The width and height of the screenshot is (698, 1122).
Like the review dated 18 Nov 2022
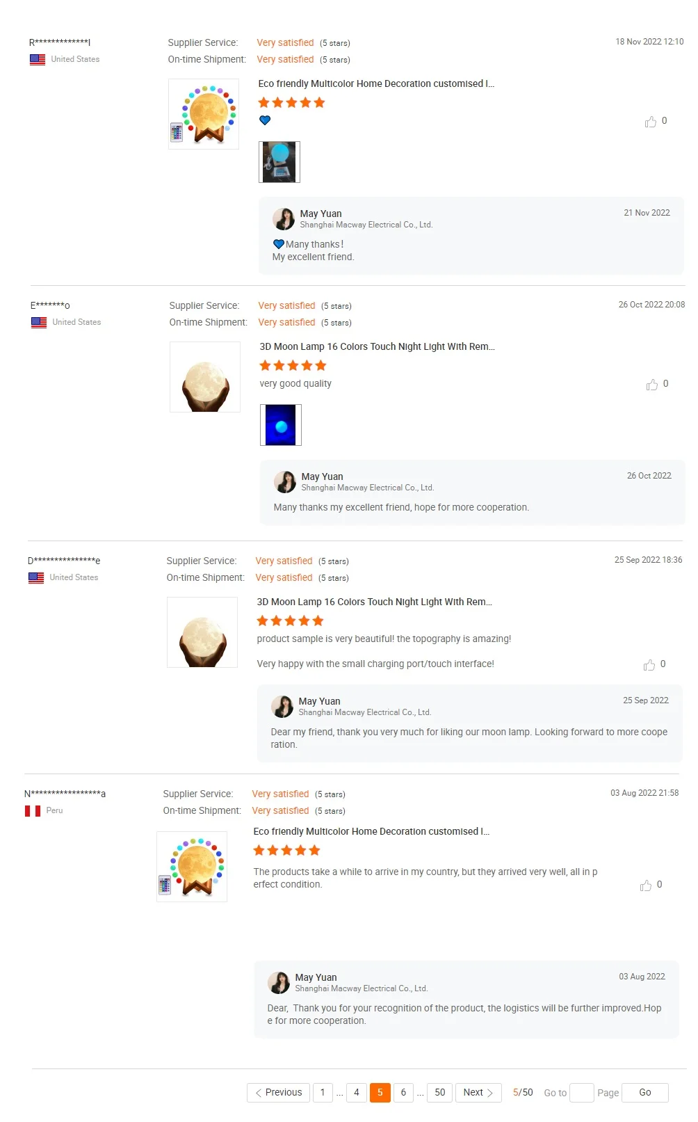pyautogui.click(x=651, y=122)
